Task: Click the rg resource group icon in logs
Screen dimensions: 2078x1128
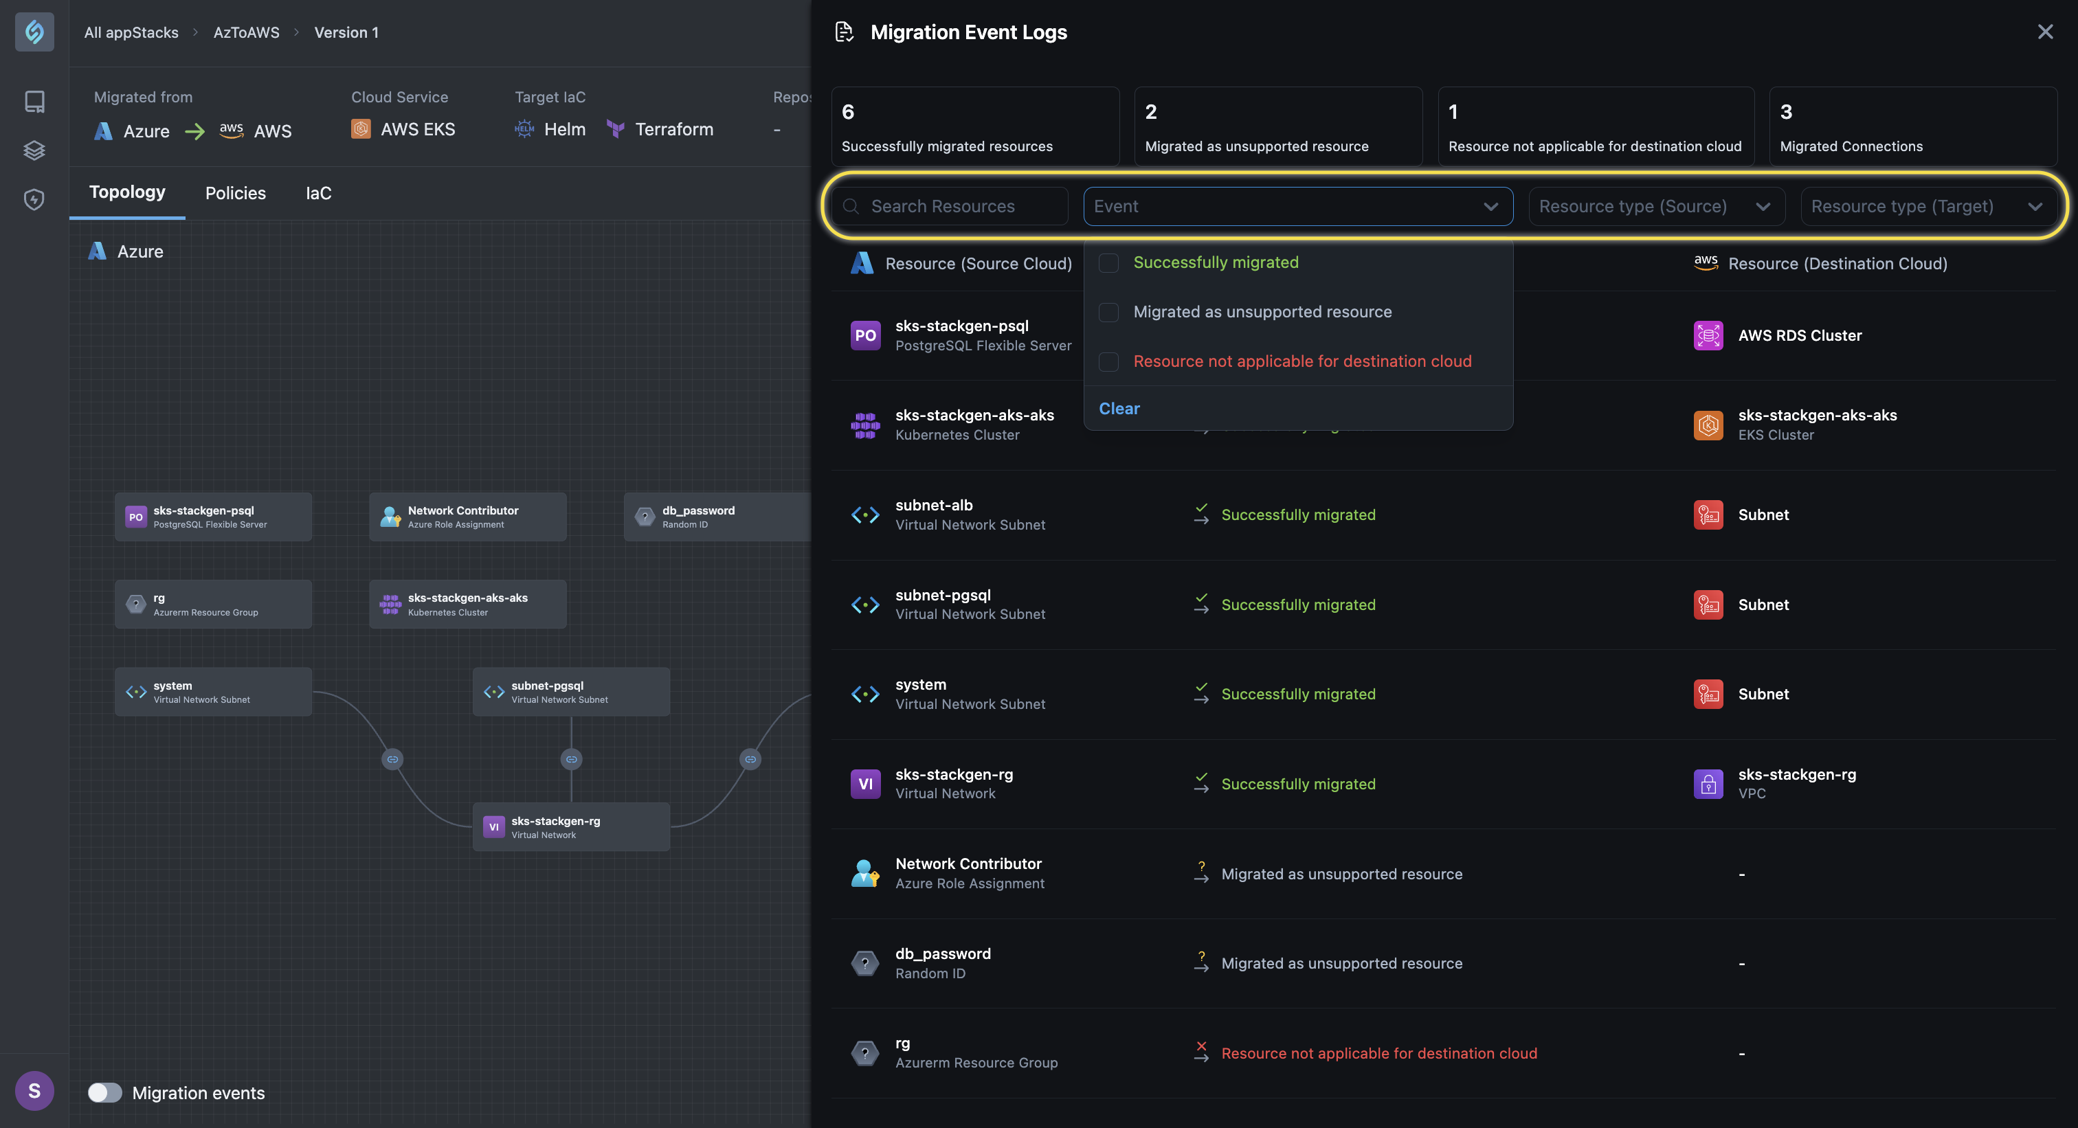Action: tap(864, 1053)
